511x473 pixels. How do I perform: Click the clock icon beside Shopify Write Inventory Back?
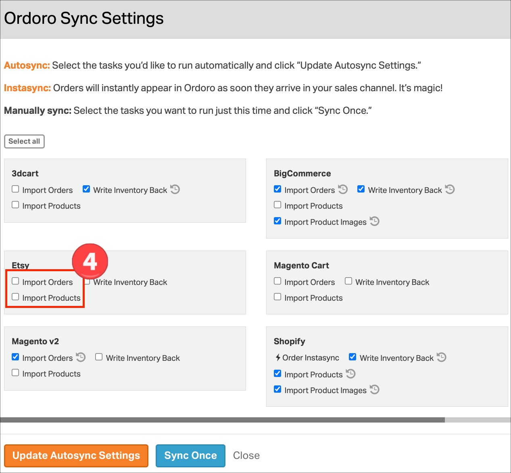pos(442,357)
